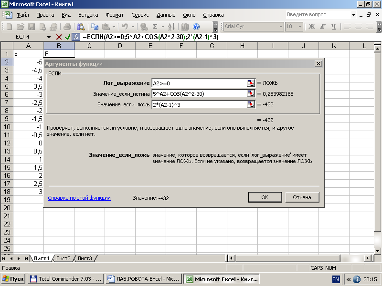The image size is (382, 286).
Task: Click Отмена in function arguments dialog
Action: point(302,197)
